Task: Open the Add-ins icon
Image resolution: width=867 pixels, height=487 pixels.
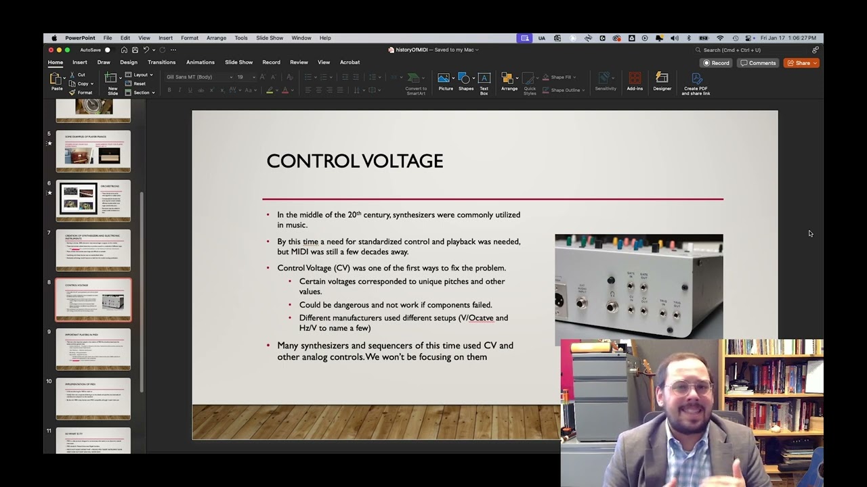Action: point(635,78)
